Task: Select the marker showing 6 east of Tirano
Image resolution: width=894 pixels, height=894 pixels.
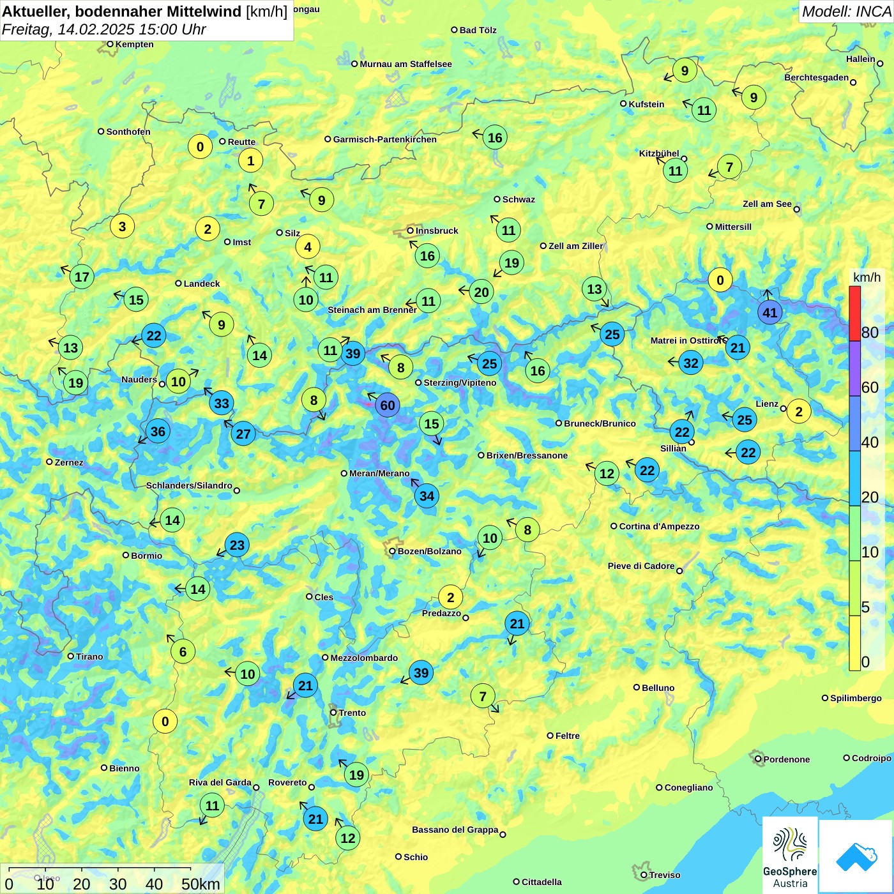Action: point(183,652)
